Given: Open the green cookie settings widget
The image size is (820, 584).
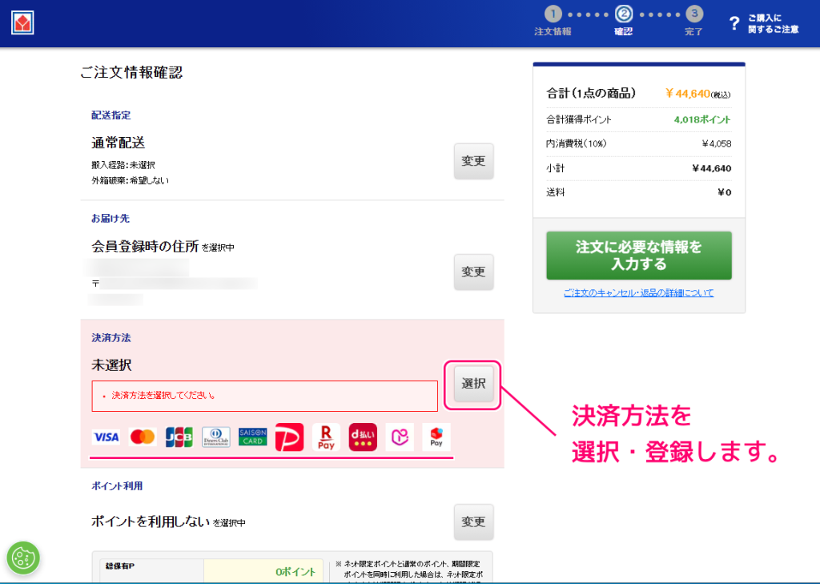Looking at the screenshot, I should click(23, 558).
